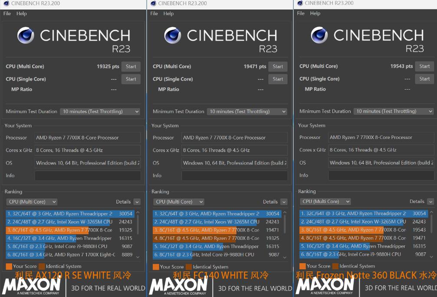
Task: Click the Cinebench app icon in the right window's title bar
Action: 300,3
